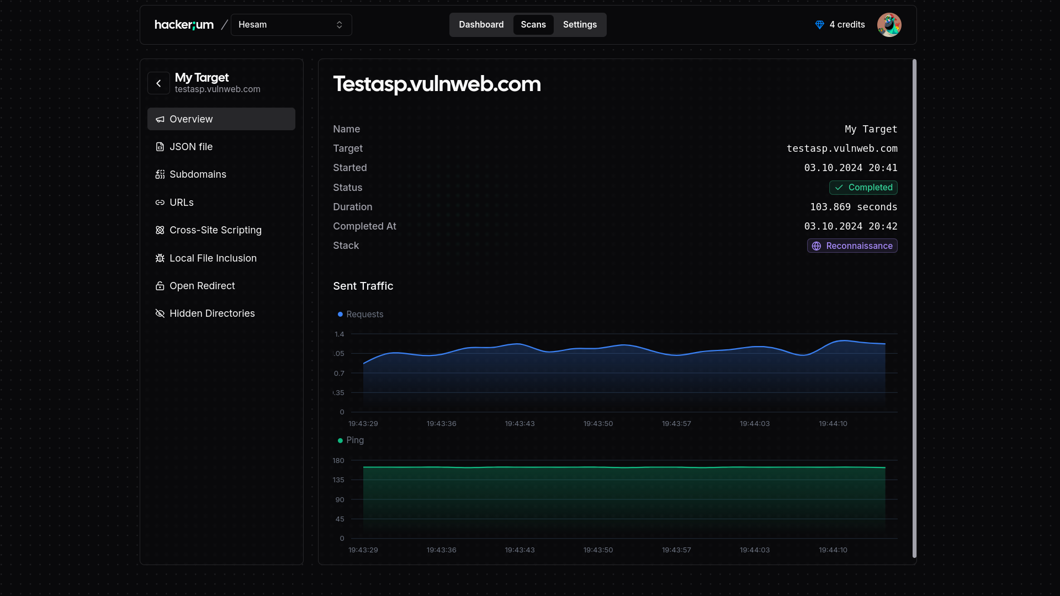Click the Overview megaphone icon
1060x596 pixels.
(x=160, y=119)
